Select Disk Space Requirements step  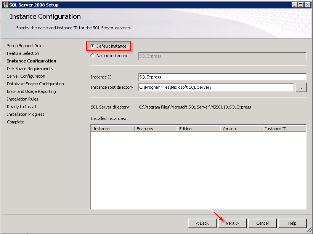coord(30,69)
